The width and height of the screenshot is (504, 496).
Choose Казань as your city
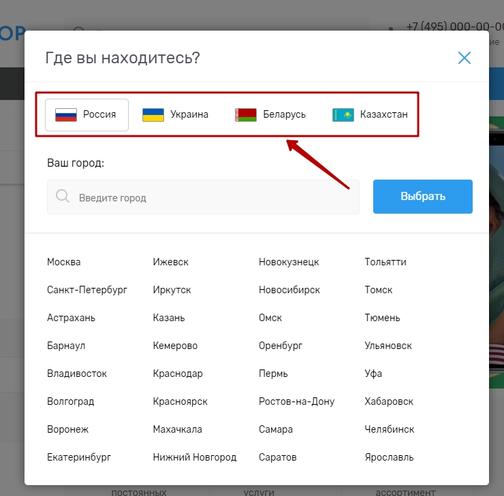coord(169,318)
